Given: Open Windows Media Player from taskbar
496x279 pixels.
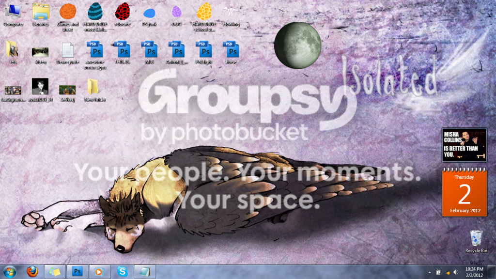Looking at the screenshot, I should [x=99, y=272].
